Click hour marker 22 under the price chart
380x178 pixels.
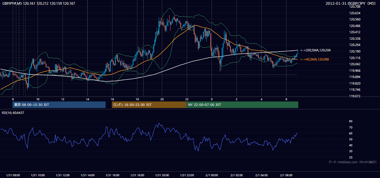187,99
